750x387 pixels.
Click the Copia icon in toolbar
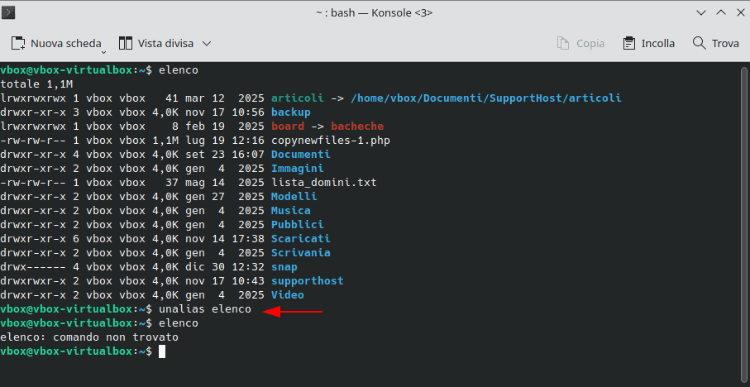(564, 43)
